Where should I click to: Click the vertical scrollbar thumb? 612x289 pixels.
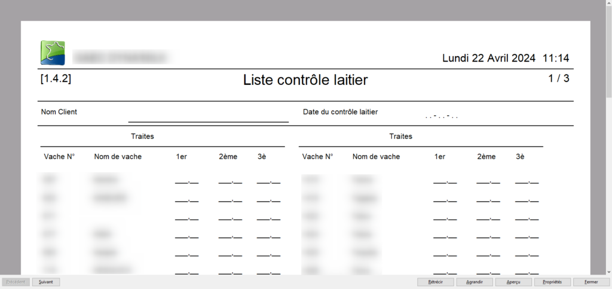click(x=608, y=51)
